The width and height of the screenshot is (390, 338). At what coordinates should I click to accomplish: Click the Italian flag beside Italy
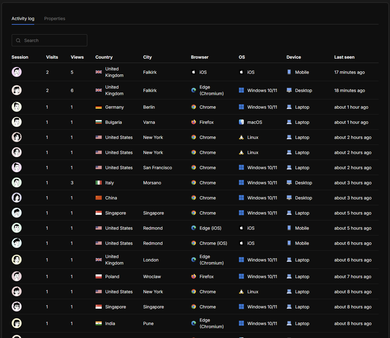click(x=99, y=183)
